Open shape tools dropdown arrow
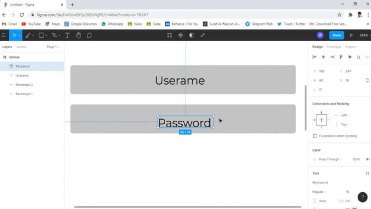Screen dimensions: 371x209 (x=46, y=35)
